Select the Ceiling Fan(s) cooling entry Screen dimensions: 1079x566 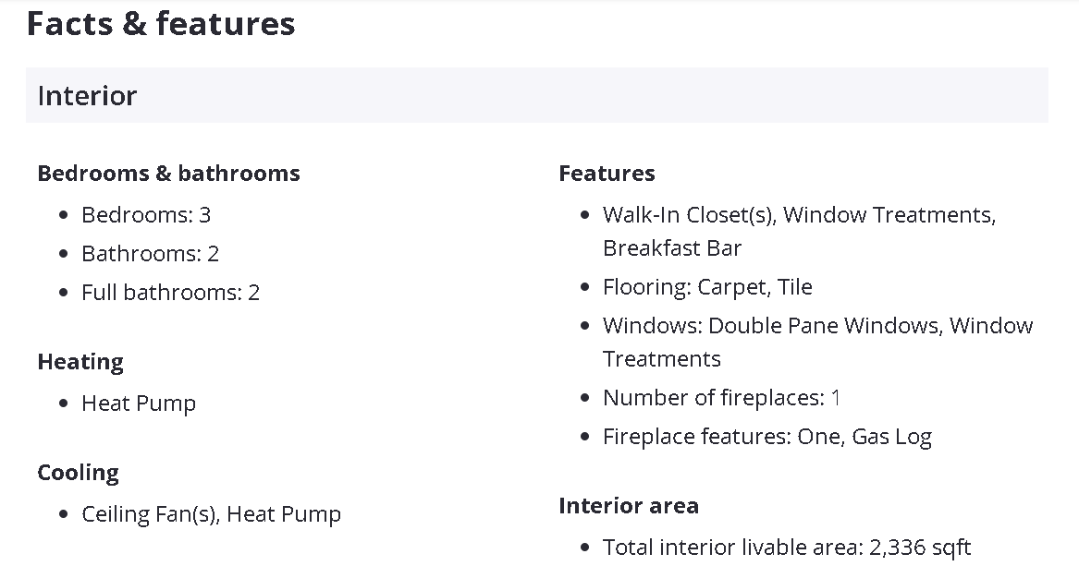click(x=148, y=514)
